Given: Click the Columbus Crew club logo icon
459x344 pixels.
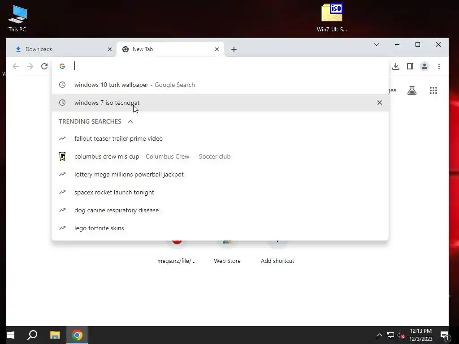Looking at the screenshot, I should pos(62,156).
